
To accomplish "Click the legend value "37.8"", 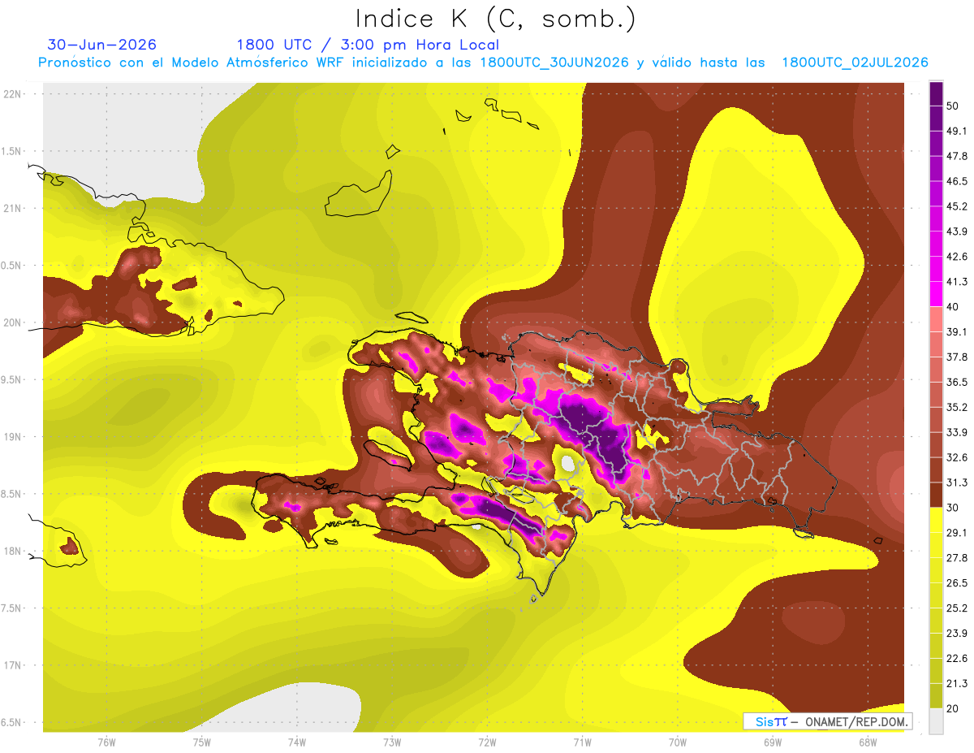I will pos(957,357).
